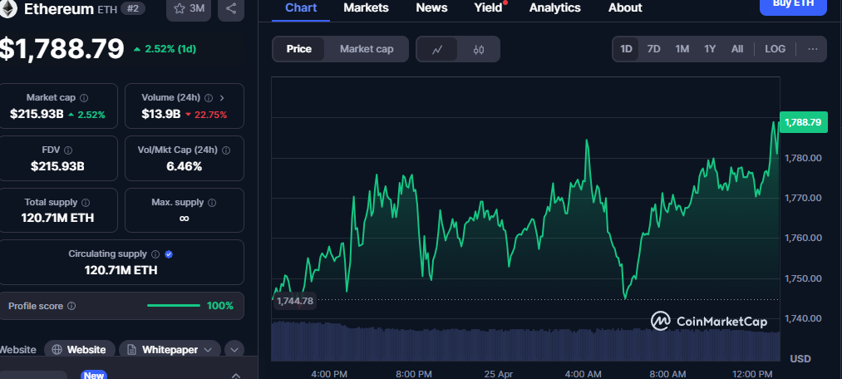Select the 1M time range
Image resolution: width=842 pixels, height=379 pixels.
682,49
